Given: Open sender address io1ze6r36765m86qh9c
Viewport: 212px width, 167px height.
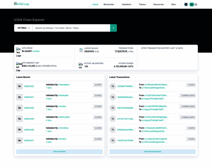Looking at the screenshot, I should (x=156, y=106).
